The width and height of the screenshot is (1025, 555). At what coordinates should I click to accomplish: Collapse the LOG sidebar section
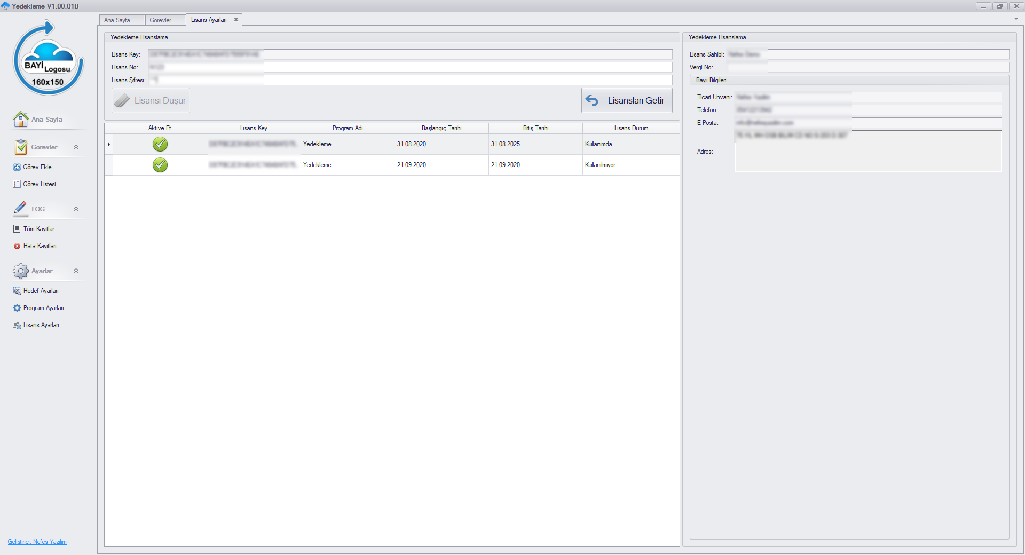click(x=76, y=209)
